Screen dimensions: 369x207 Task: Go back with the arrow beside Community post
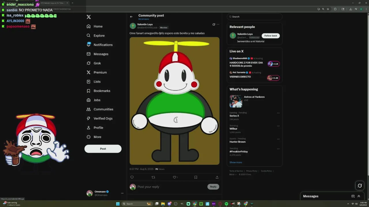(131, 17)
